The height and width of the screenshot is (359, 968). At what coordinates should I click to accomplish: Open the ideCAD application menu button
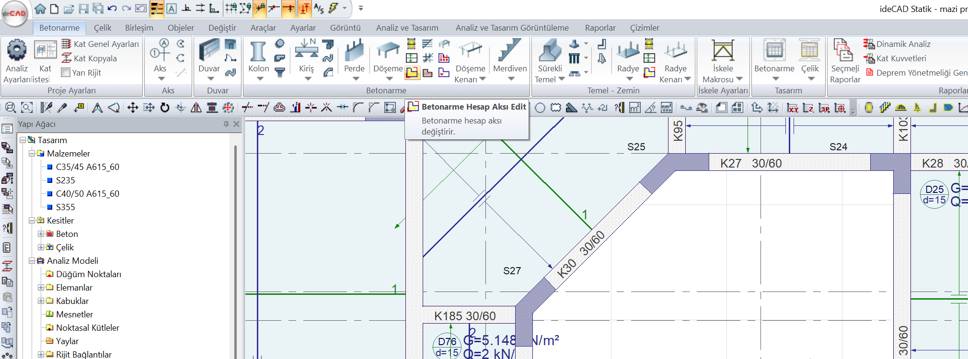[x=14, y=13]
